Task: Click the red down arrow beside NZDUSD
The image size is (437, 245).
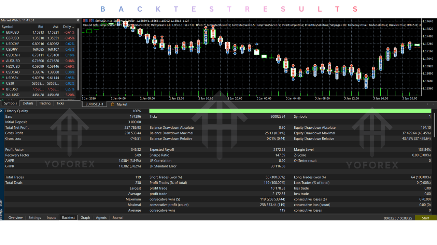Action: pos(3,66)
